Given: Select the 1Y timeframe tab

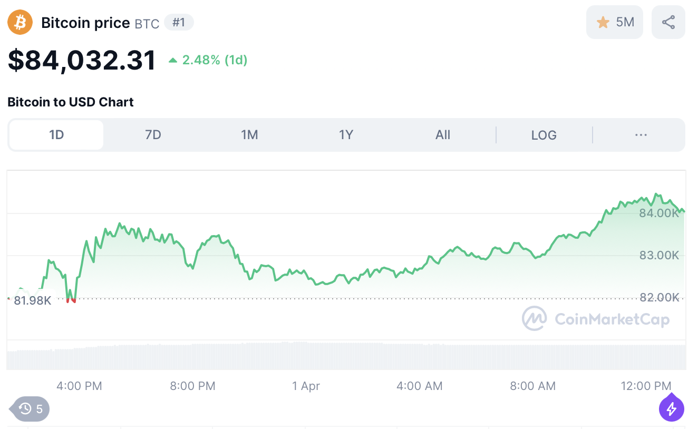Looking at the screenshot, I should click(346, 135).
